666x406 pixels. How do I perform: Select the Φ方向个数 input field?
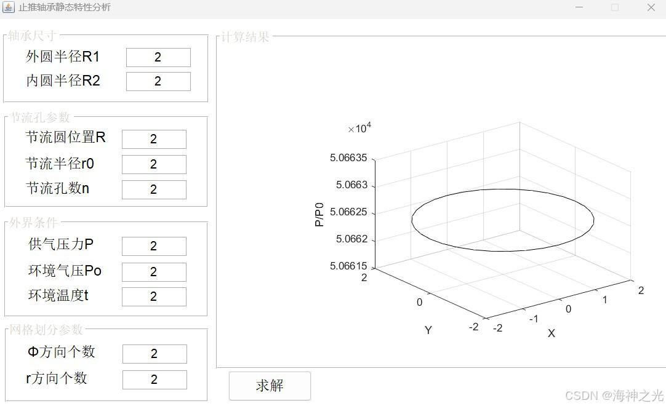(154, 354)
